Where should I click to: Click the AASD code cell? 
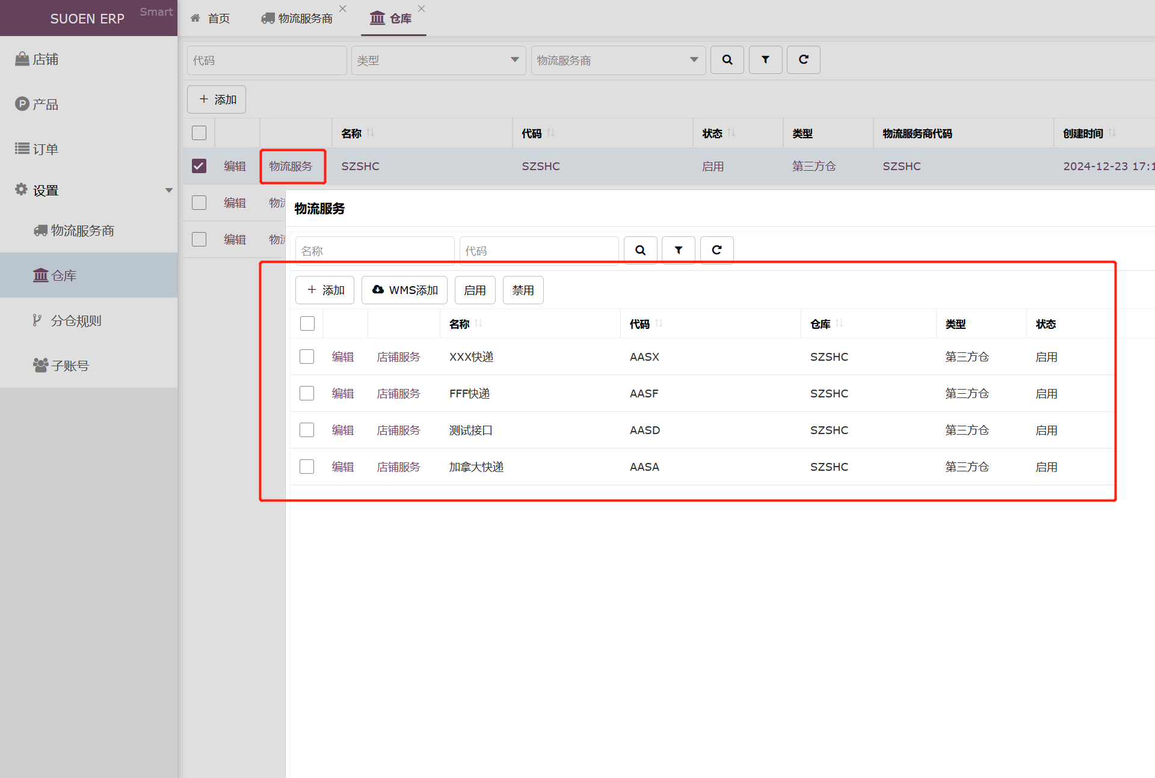point(645,430)
